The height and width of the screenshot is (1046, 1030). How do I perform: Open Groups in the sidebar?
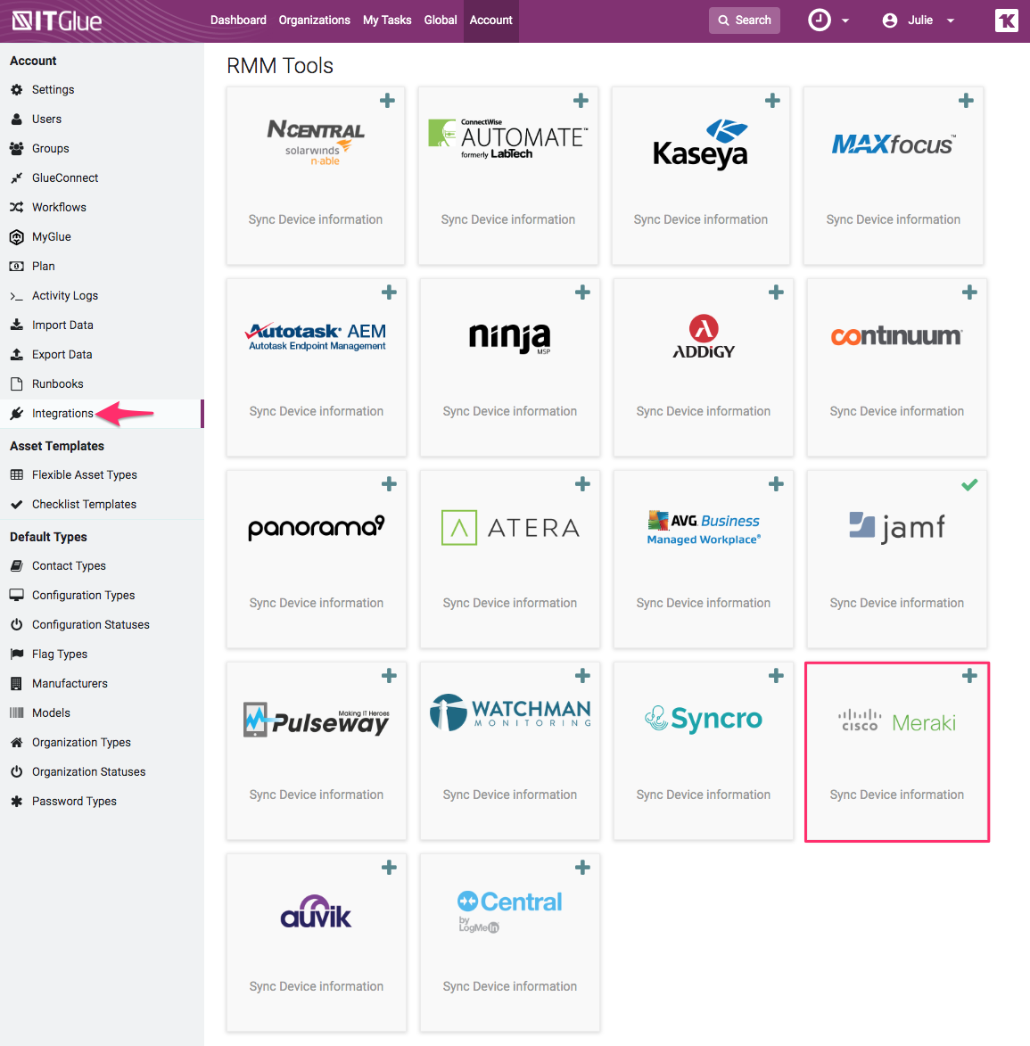pyautogui.click(x=50, y=148)
